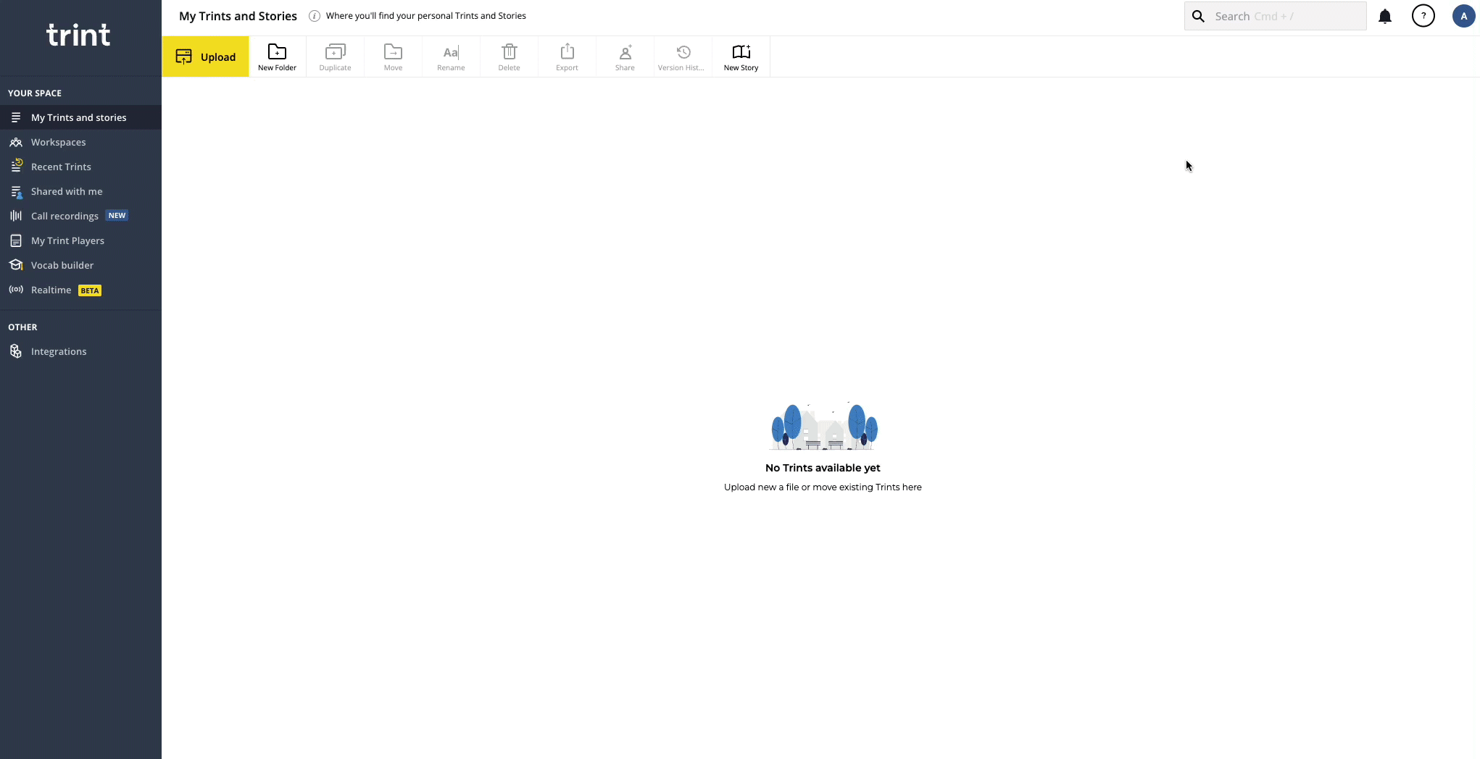This screenshot has height=759, width=1480.
Task: Open Realtime beta in the sidebar
Action: [x=80, y=290]
